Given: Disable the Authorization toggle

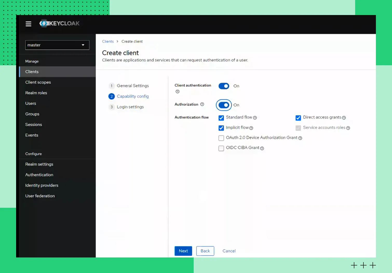Looking at the screenshot, I should pyautogui.click(x=224, y=105).
